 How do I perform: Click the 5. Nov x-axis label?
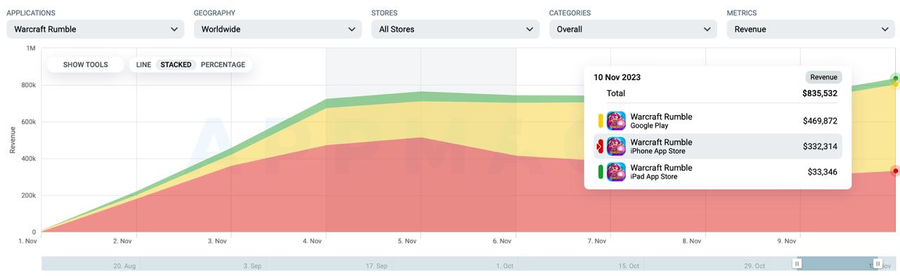[407, 241]
